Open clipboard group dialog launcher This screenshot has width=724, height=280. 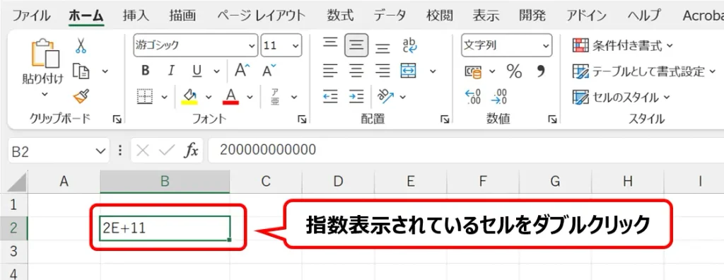pos(117,119)
